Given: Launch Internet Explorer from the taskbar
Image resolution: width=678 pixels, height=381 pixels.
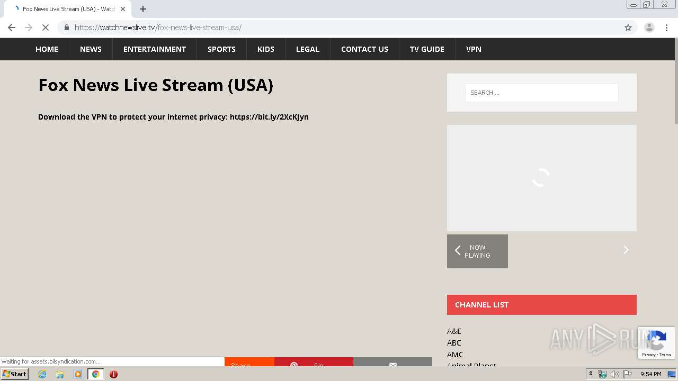Looking at the screenshot, I should (x=42, y=374).
